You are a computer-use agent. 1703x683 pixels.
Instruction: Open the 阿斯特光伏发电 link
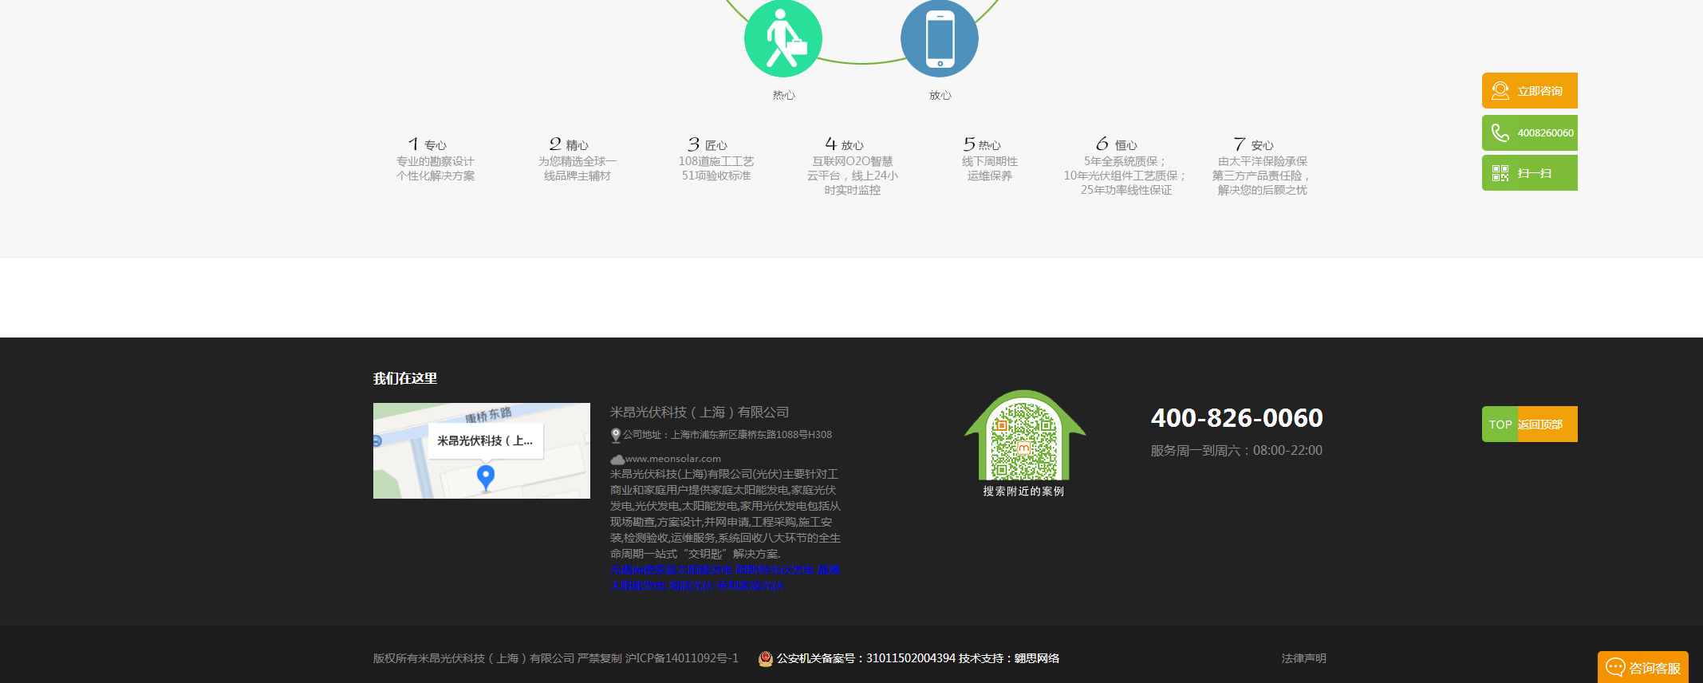(x=775, y=570)
